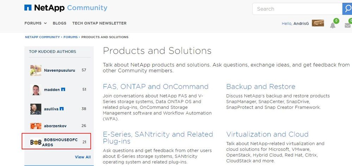Click View All kudoed authors link

(83, 157)
